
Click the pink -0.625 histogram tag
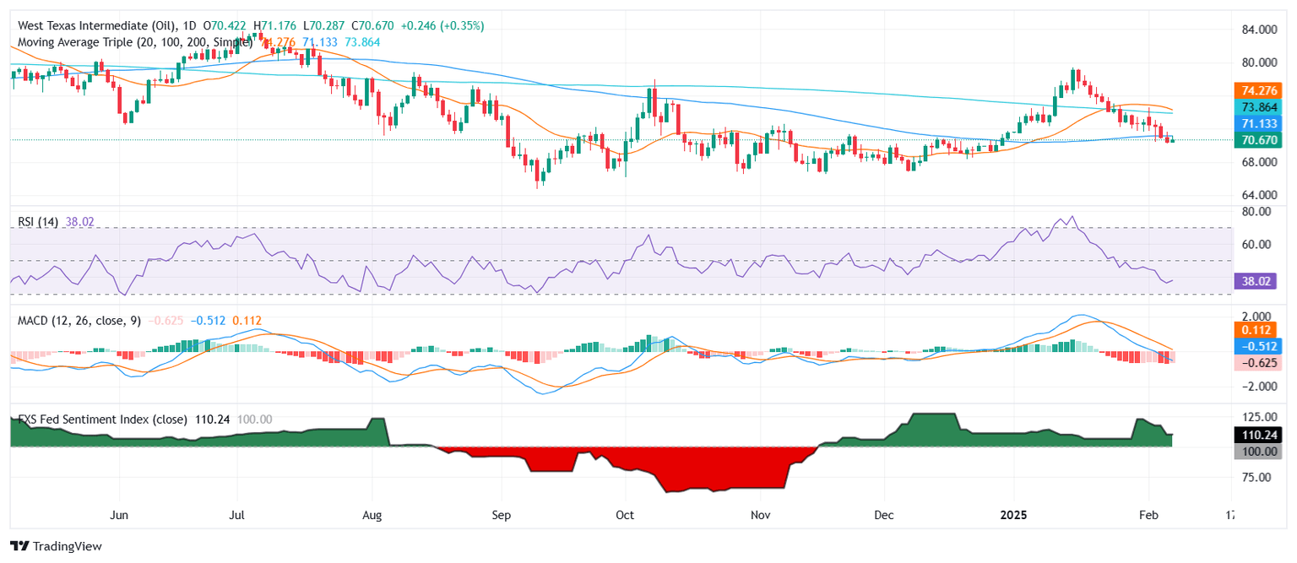click(x=1257, y=363)
